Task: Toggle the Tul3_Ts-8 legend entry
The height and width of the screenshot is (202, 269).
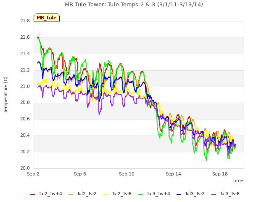Action: pos(225,194)
